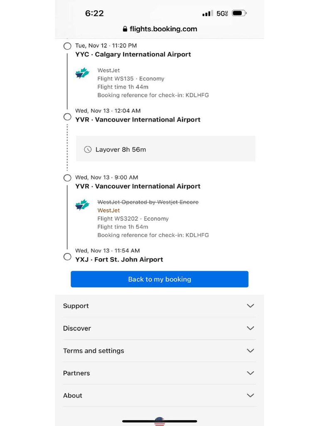Tap the 5G network indicator
Image resolution: width=319 pixels, height=426 pixels.
click(222, 13)
